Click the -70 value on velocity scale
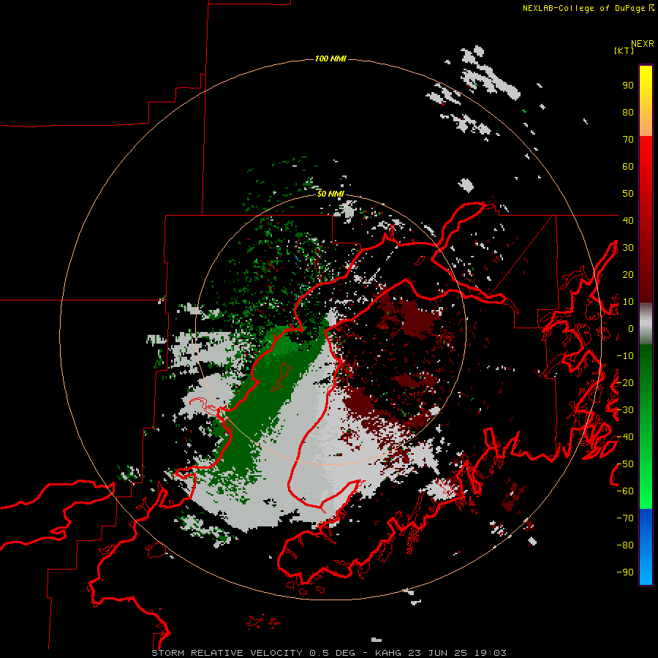 [x=625, y=518]
